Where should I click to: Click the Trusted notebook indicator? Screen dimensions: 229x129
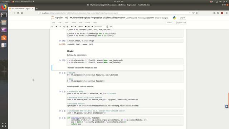[x=169, y=23]
